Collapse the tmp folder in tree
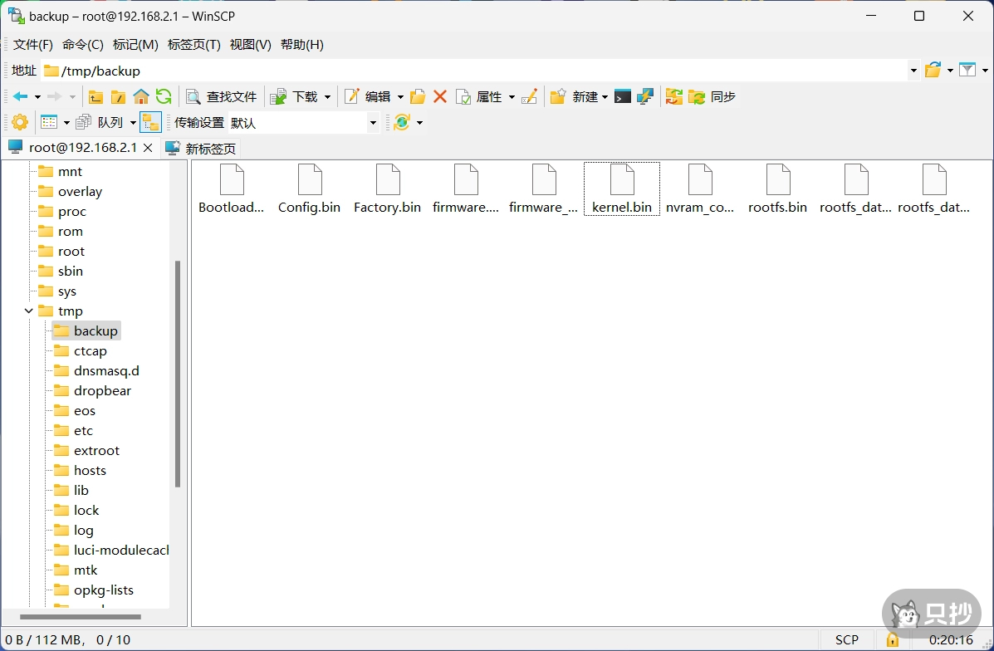 (x=29, y=311)
